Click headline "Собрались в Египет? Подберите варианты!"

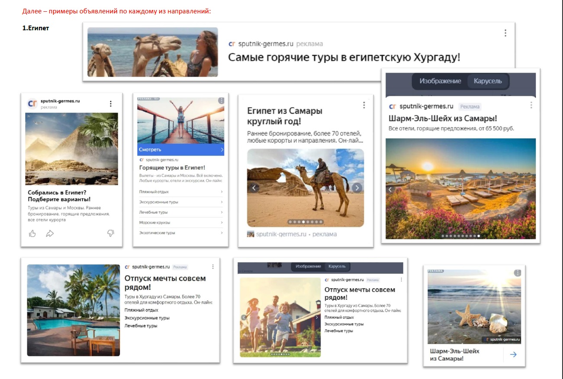click(x=59, y=196)
